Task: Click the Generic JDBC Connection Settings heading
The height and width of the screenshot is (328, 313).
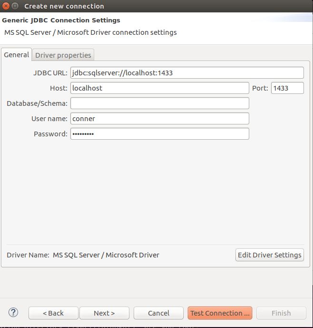Action: click(x=61, y=20)
